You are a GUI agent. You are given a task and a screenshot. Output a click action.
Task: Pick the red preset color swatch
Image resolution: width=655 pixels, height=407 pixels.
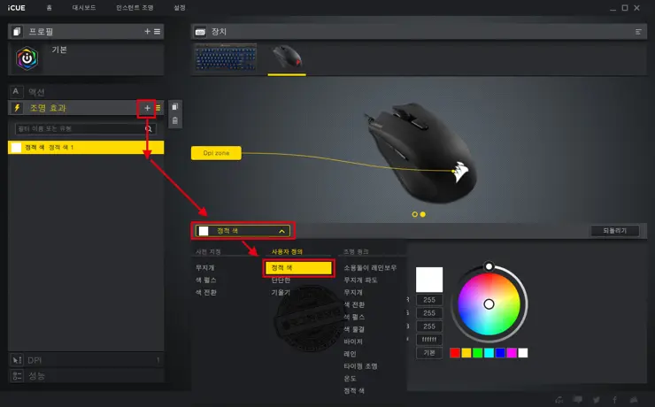pos(455,353)
